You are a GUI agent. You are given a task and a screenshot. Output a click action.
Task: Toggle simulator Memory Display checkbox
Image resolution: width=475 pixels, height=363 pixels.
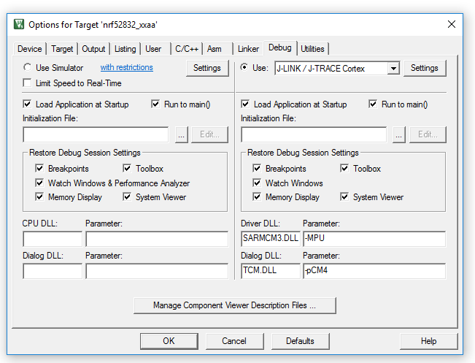[x=39, y=196]
